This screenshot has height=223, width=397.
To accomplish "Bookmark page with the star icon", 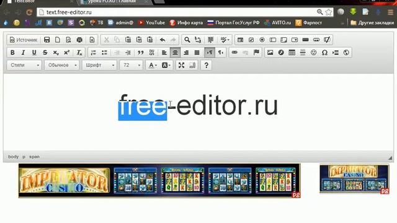I will 329,12.
